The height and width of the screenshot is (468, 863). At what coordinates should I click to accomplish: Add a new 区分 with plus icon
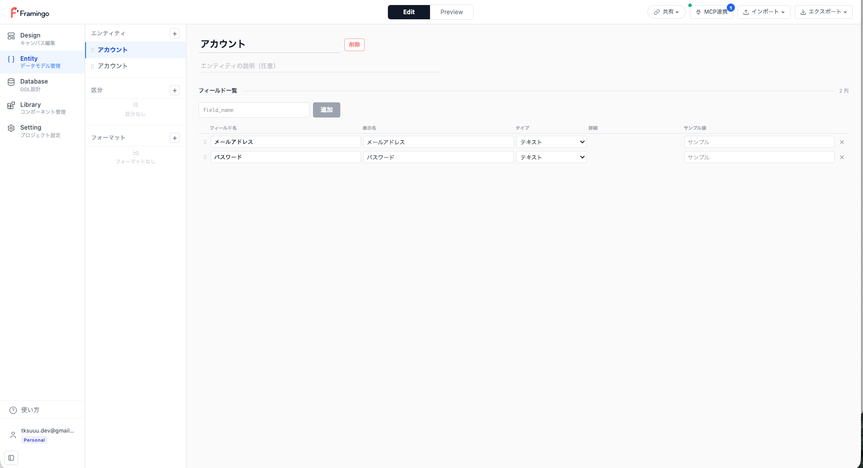pyautogui.click(x=175, y=90)
